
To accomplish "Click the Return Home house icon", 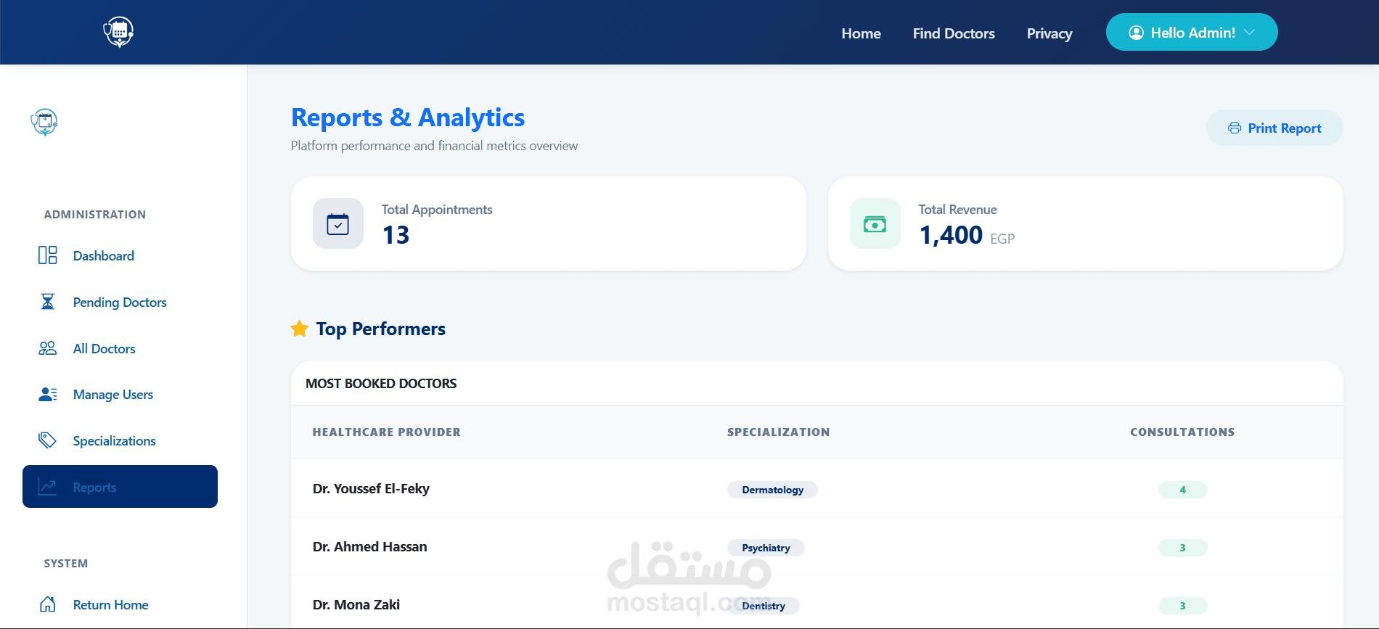I will 48,604.
